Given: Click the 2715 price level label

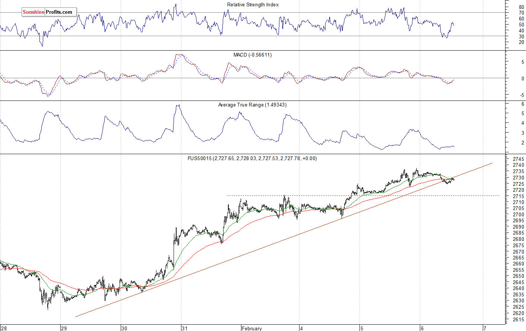Looking at the screenshot, I should (x=519, y=196).
